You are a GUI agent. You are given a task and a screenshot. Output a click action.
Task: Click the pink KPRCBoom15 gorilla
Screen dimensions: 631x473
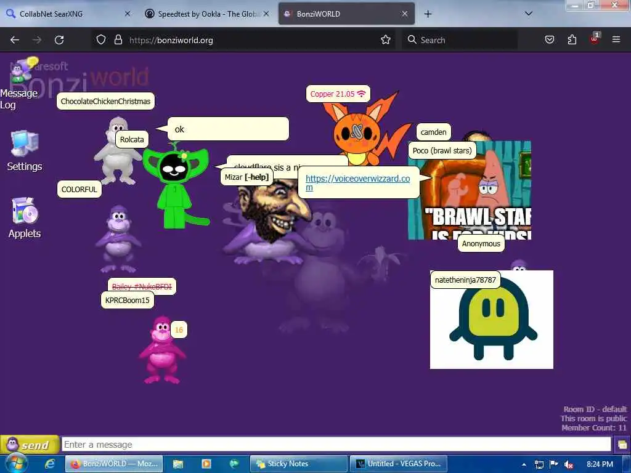[x=162, y=350]
